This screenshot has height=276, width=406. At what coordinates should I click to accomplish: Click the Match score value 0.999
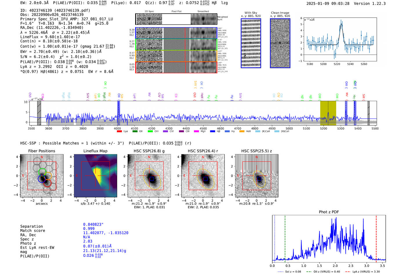pyautogui.click(x=89, y=229)
